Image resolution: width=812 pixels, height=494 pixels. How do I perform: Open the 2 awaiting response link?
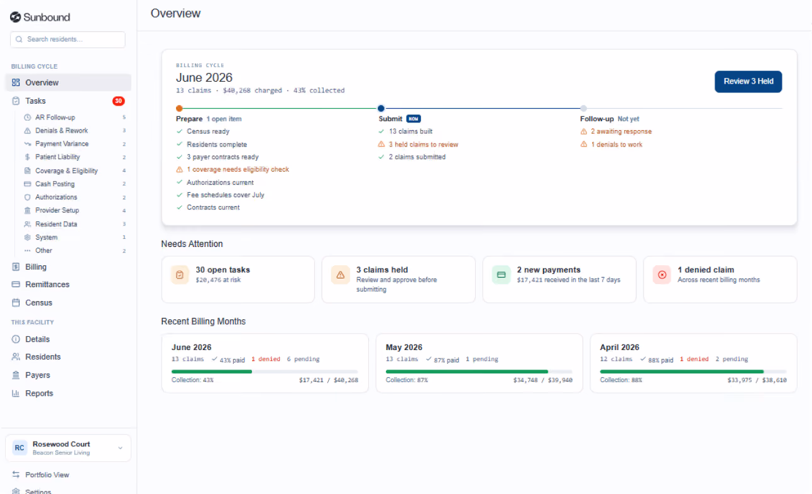click(621, 132)
